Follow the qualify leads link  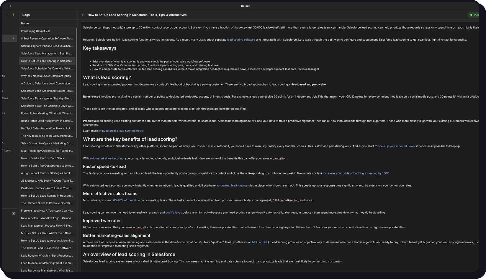click(x=174, y=212)
